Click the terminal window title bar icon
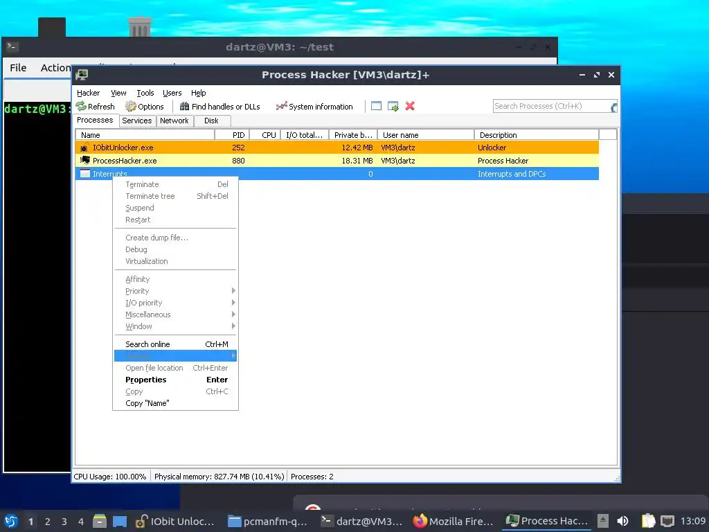The height and width of the screenshot is (532, 709). pos(12,46)
